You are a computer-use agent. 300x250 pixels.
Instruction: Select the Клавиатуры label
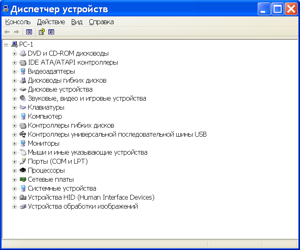46,107
